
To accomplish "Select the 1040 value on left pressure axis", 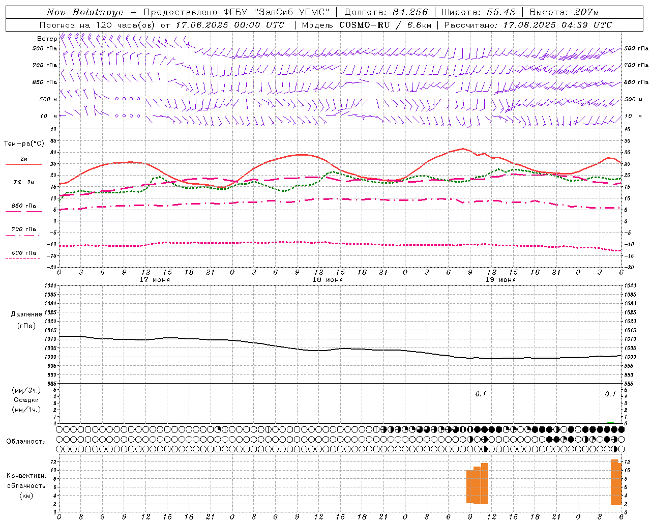I will tap(51, 286).
